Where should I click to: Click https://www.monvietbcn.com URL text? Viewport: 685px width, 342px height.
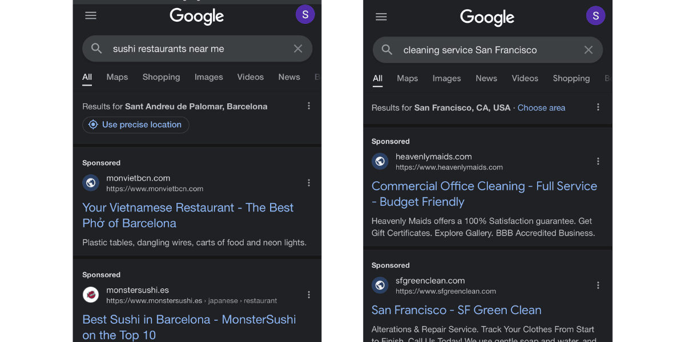click(155, 189)
